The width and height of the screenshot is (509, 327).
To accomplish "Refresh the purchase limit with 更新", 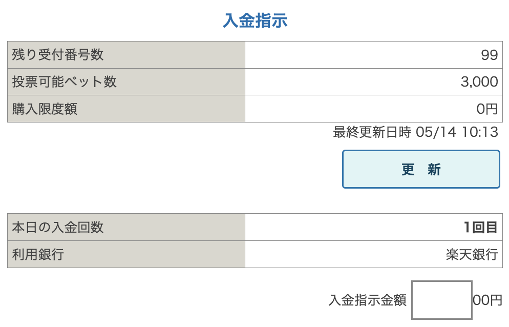I will pos(420,169).
